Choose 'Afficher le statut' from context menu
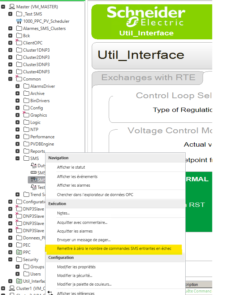This screenshot has height=295, width=242. (x=71, y=167)
